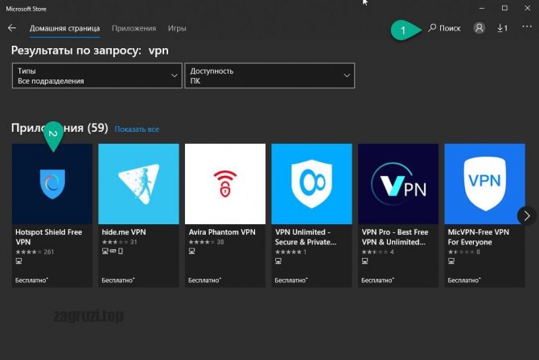Viewport: 539px width, 360px height.
Task: Switch to the Приложения tab
Action: point(134,28)
